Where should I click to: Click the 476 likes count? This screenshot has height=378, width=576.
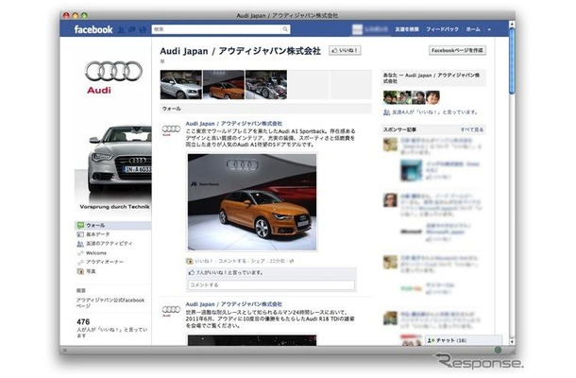(83, 321)
